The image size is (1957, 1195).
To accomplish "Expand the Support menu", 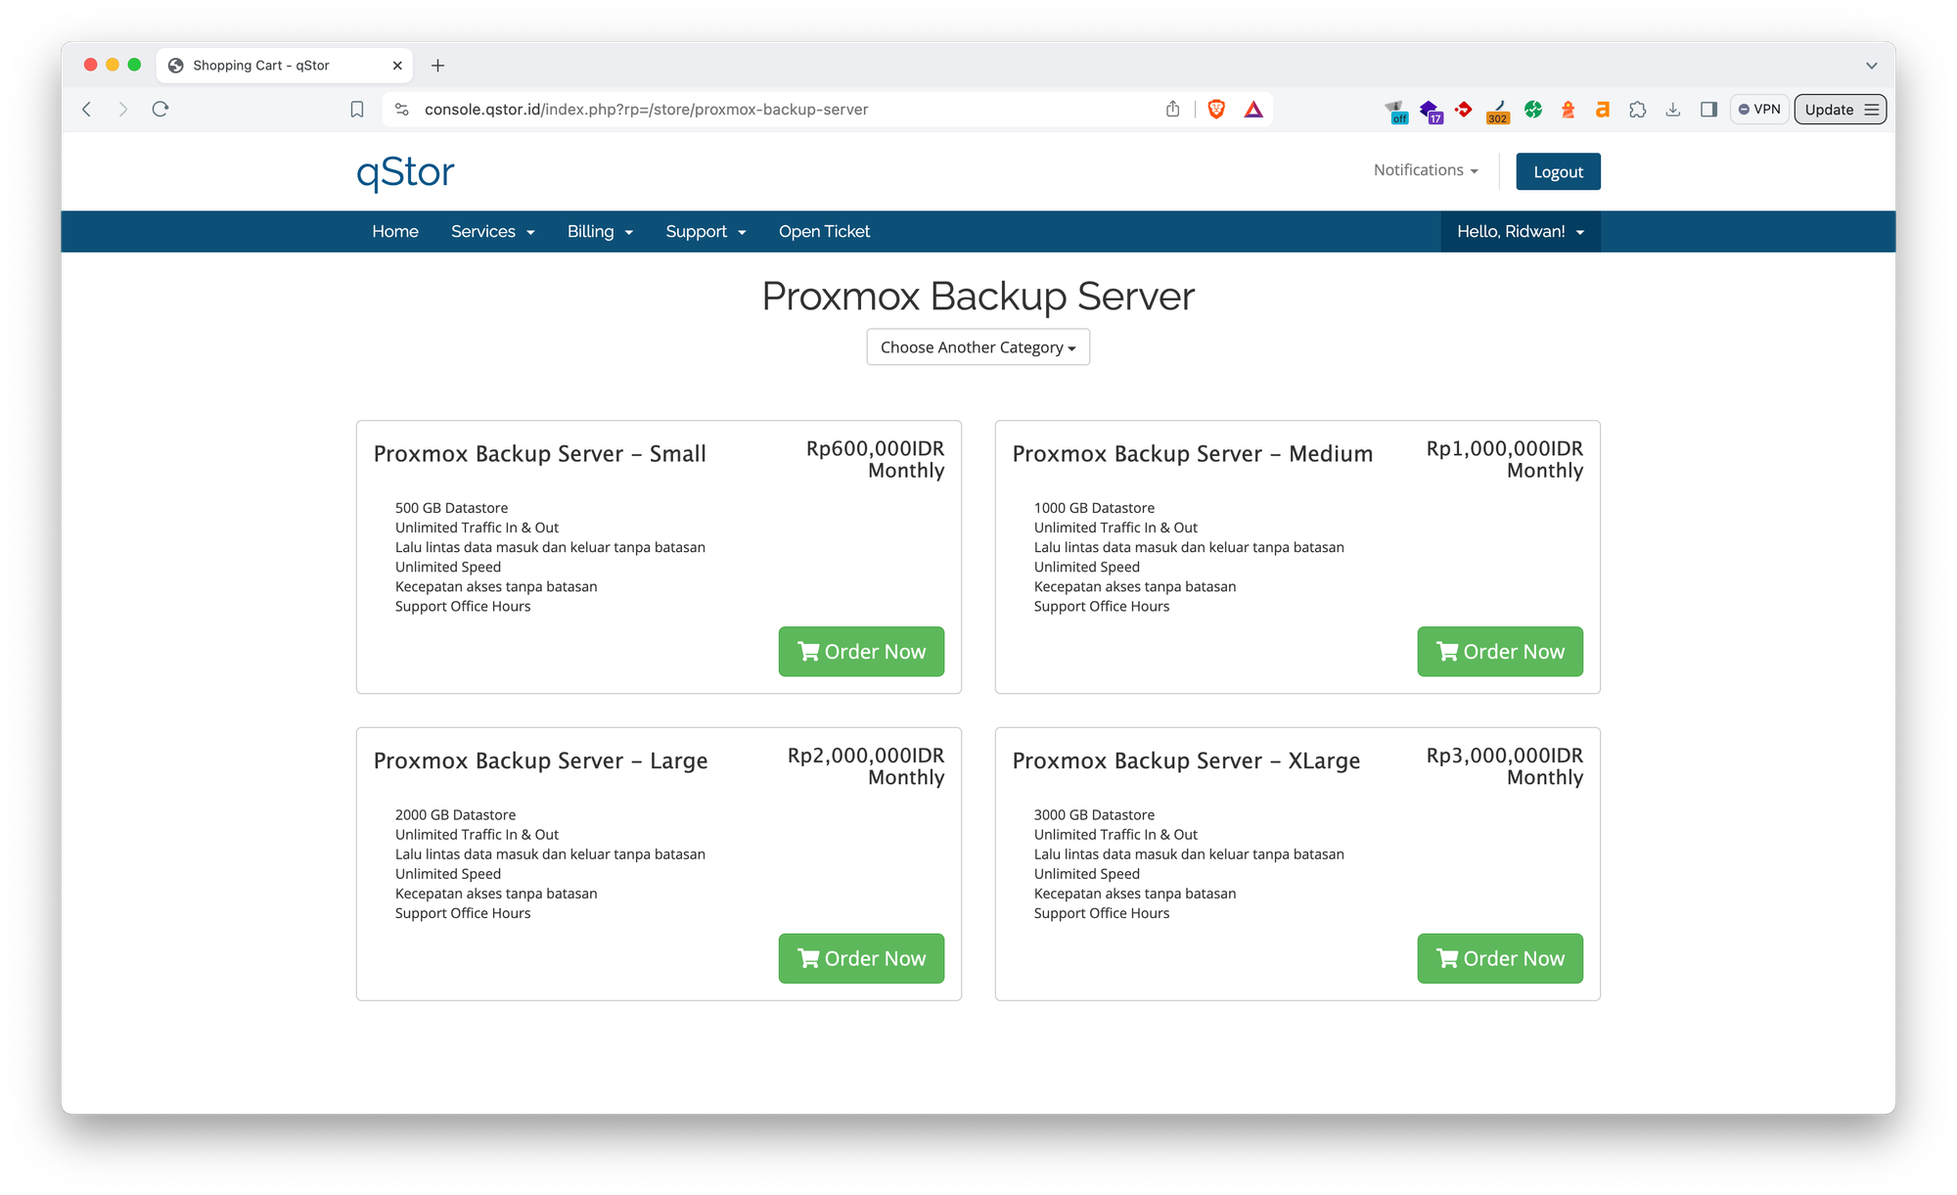I will pyautogui.click(x=705, y=231).
